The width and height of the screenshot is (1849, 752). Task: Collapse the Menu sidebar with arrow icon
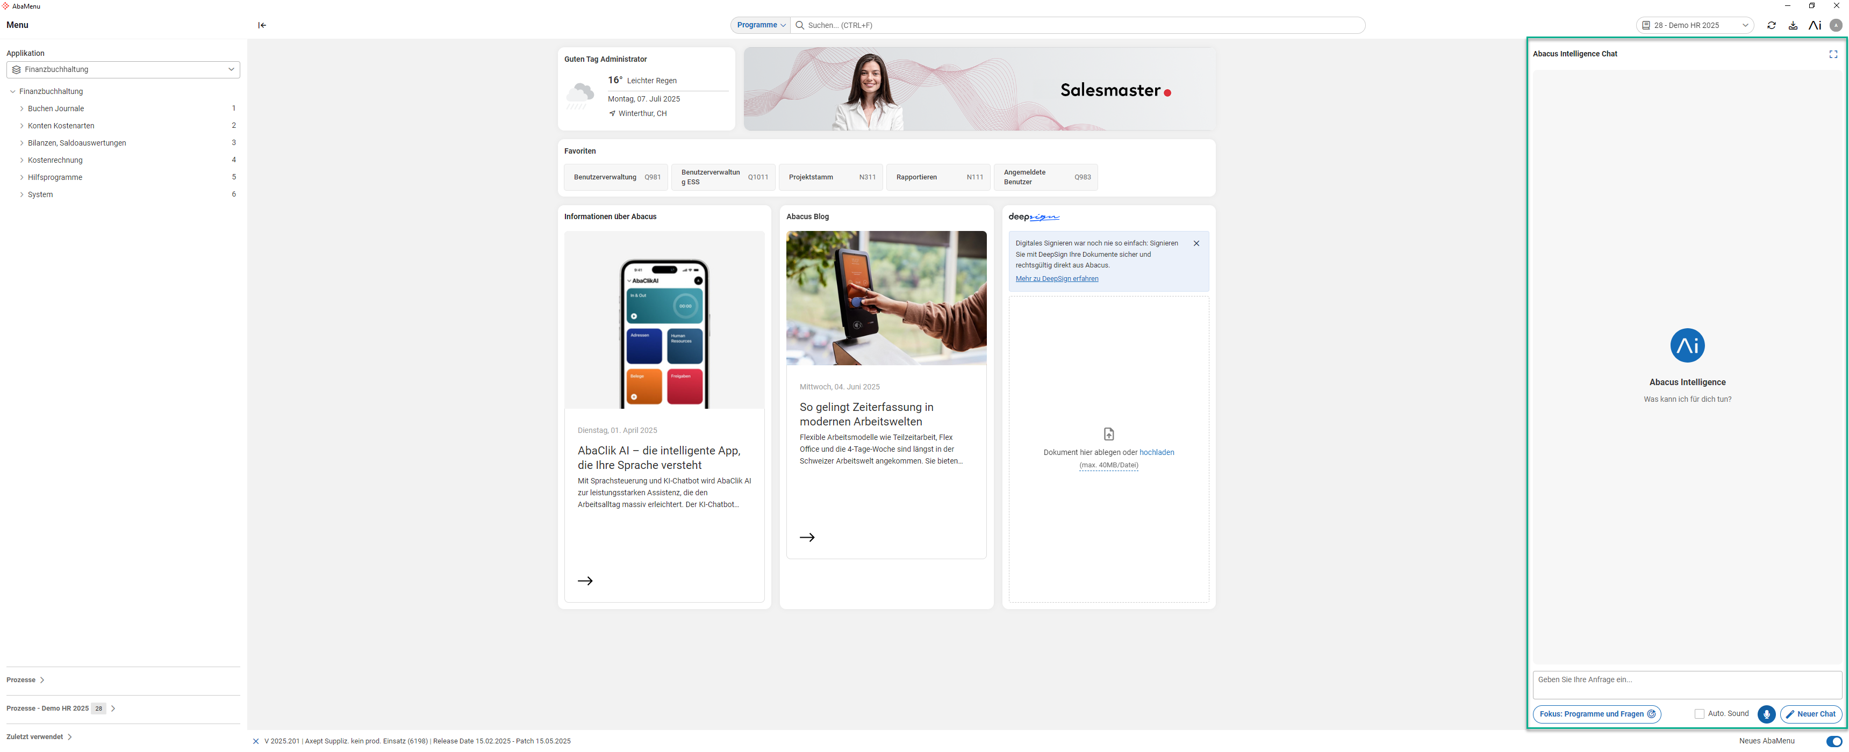[x=262, y=25]
